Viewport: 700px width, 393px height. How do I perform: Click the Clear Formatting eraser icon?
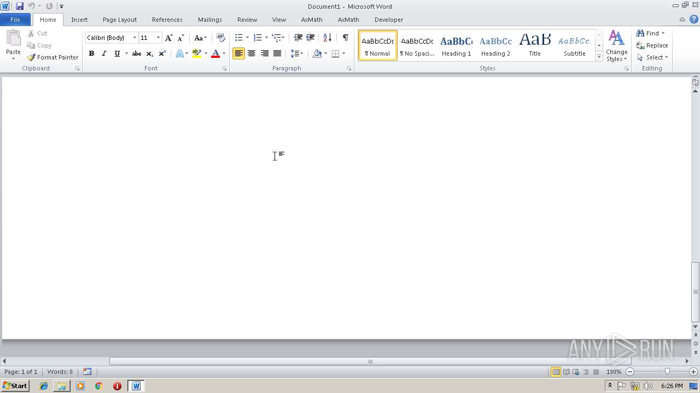point(220,38)
